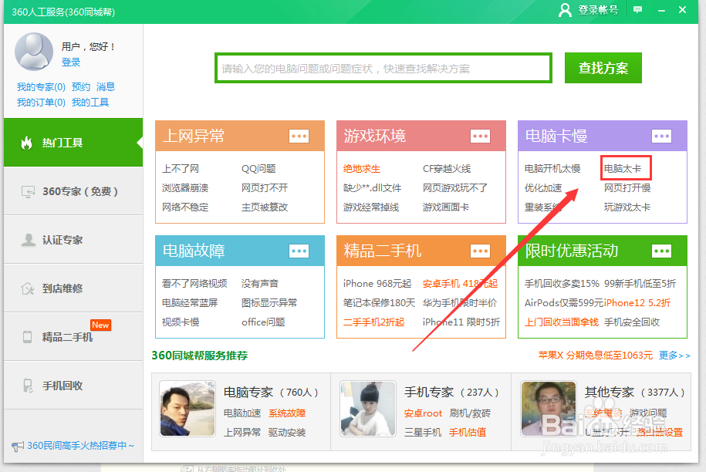
Task: Open the 认证专家 sidebar tab
Action: (73, 240)
